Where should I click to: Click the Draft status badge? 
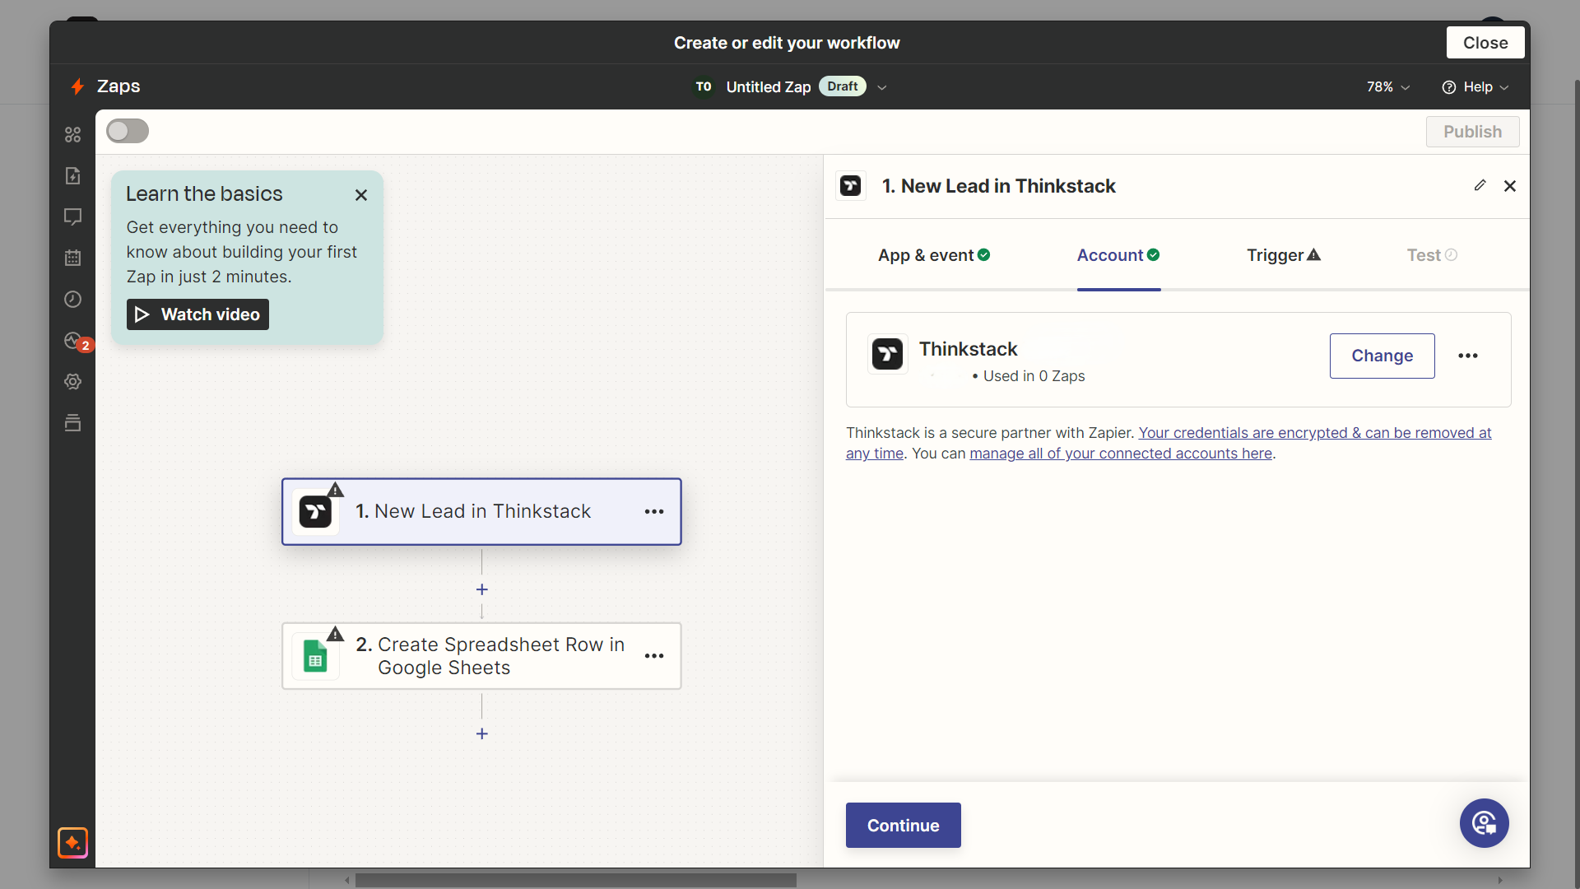842,86
